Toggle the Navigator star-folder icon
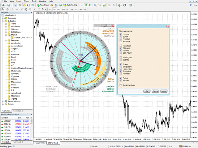Image resolution: width=198 pixels, height=148 pixels. pos(24,5)
